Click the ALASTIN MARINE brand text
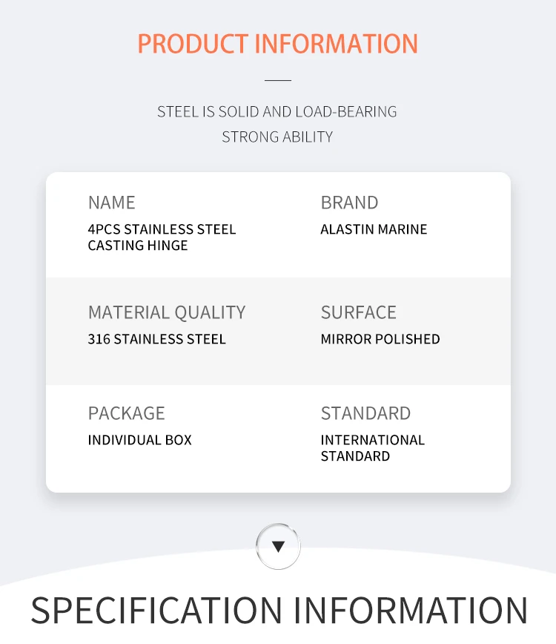Viewport: 556px width, 644px height. (x=374, y=229)
